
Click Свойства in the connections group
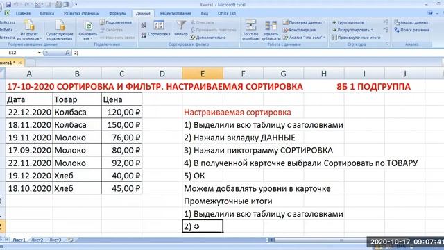(112, 30)
